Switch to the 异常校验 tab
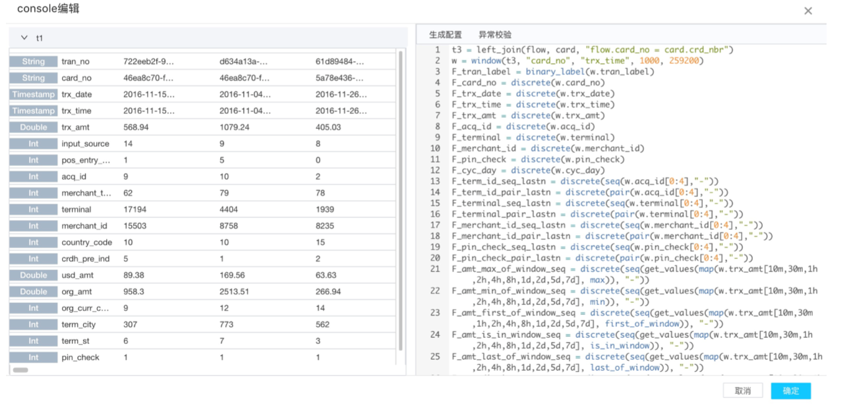This screenshot has height=405, width=847. point(495,35)
